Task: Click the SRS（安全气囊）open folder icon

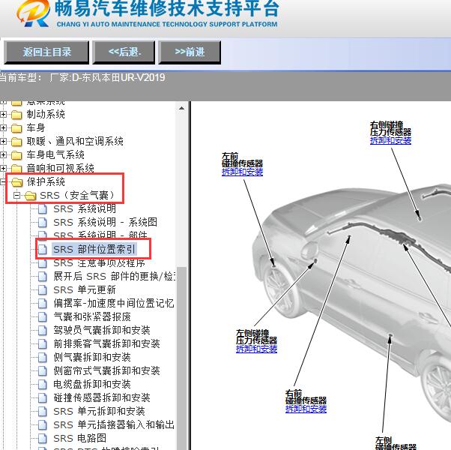Action: coord(30,196)
